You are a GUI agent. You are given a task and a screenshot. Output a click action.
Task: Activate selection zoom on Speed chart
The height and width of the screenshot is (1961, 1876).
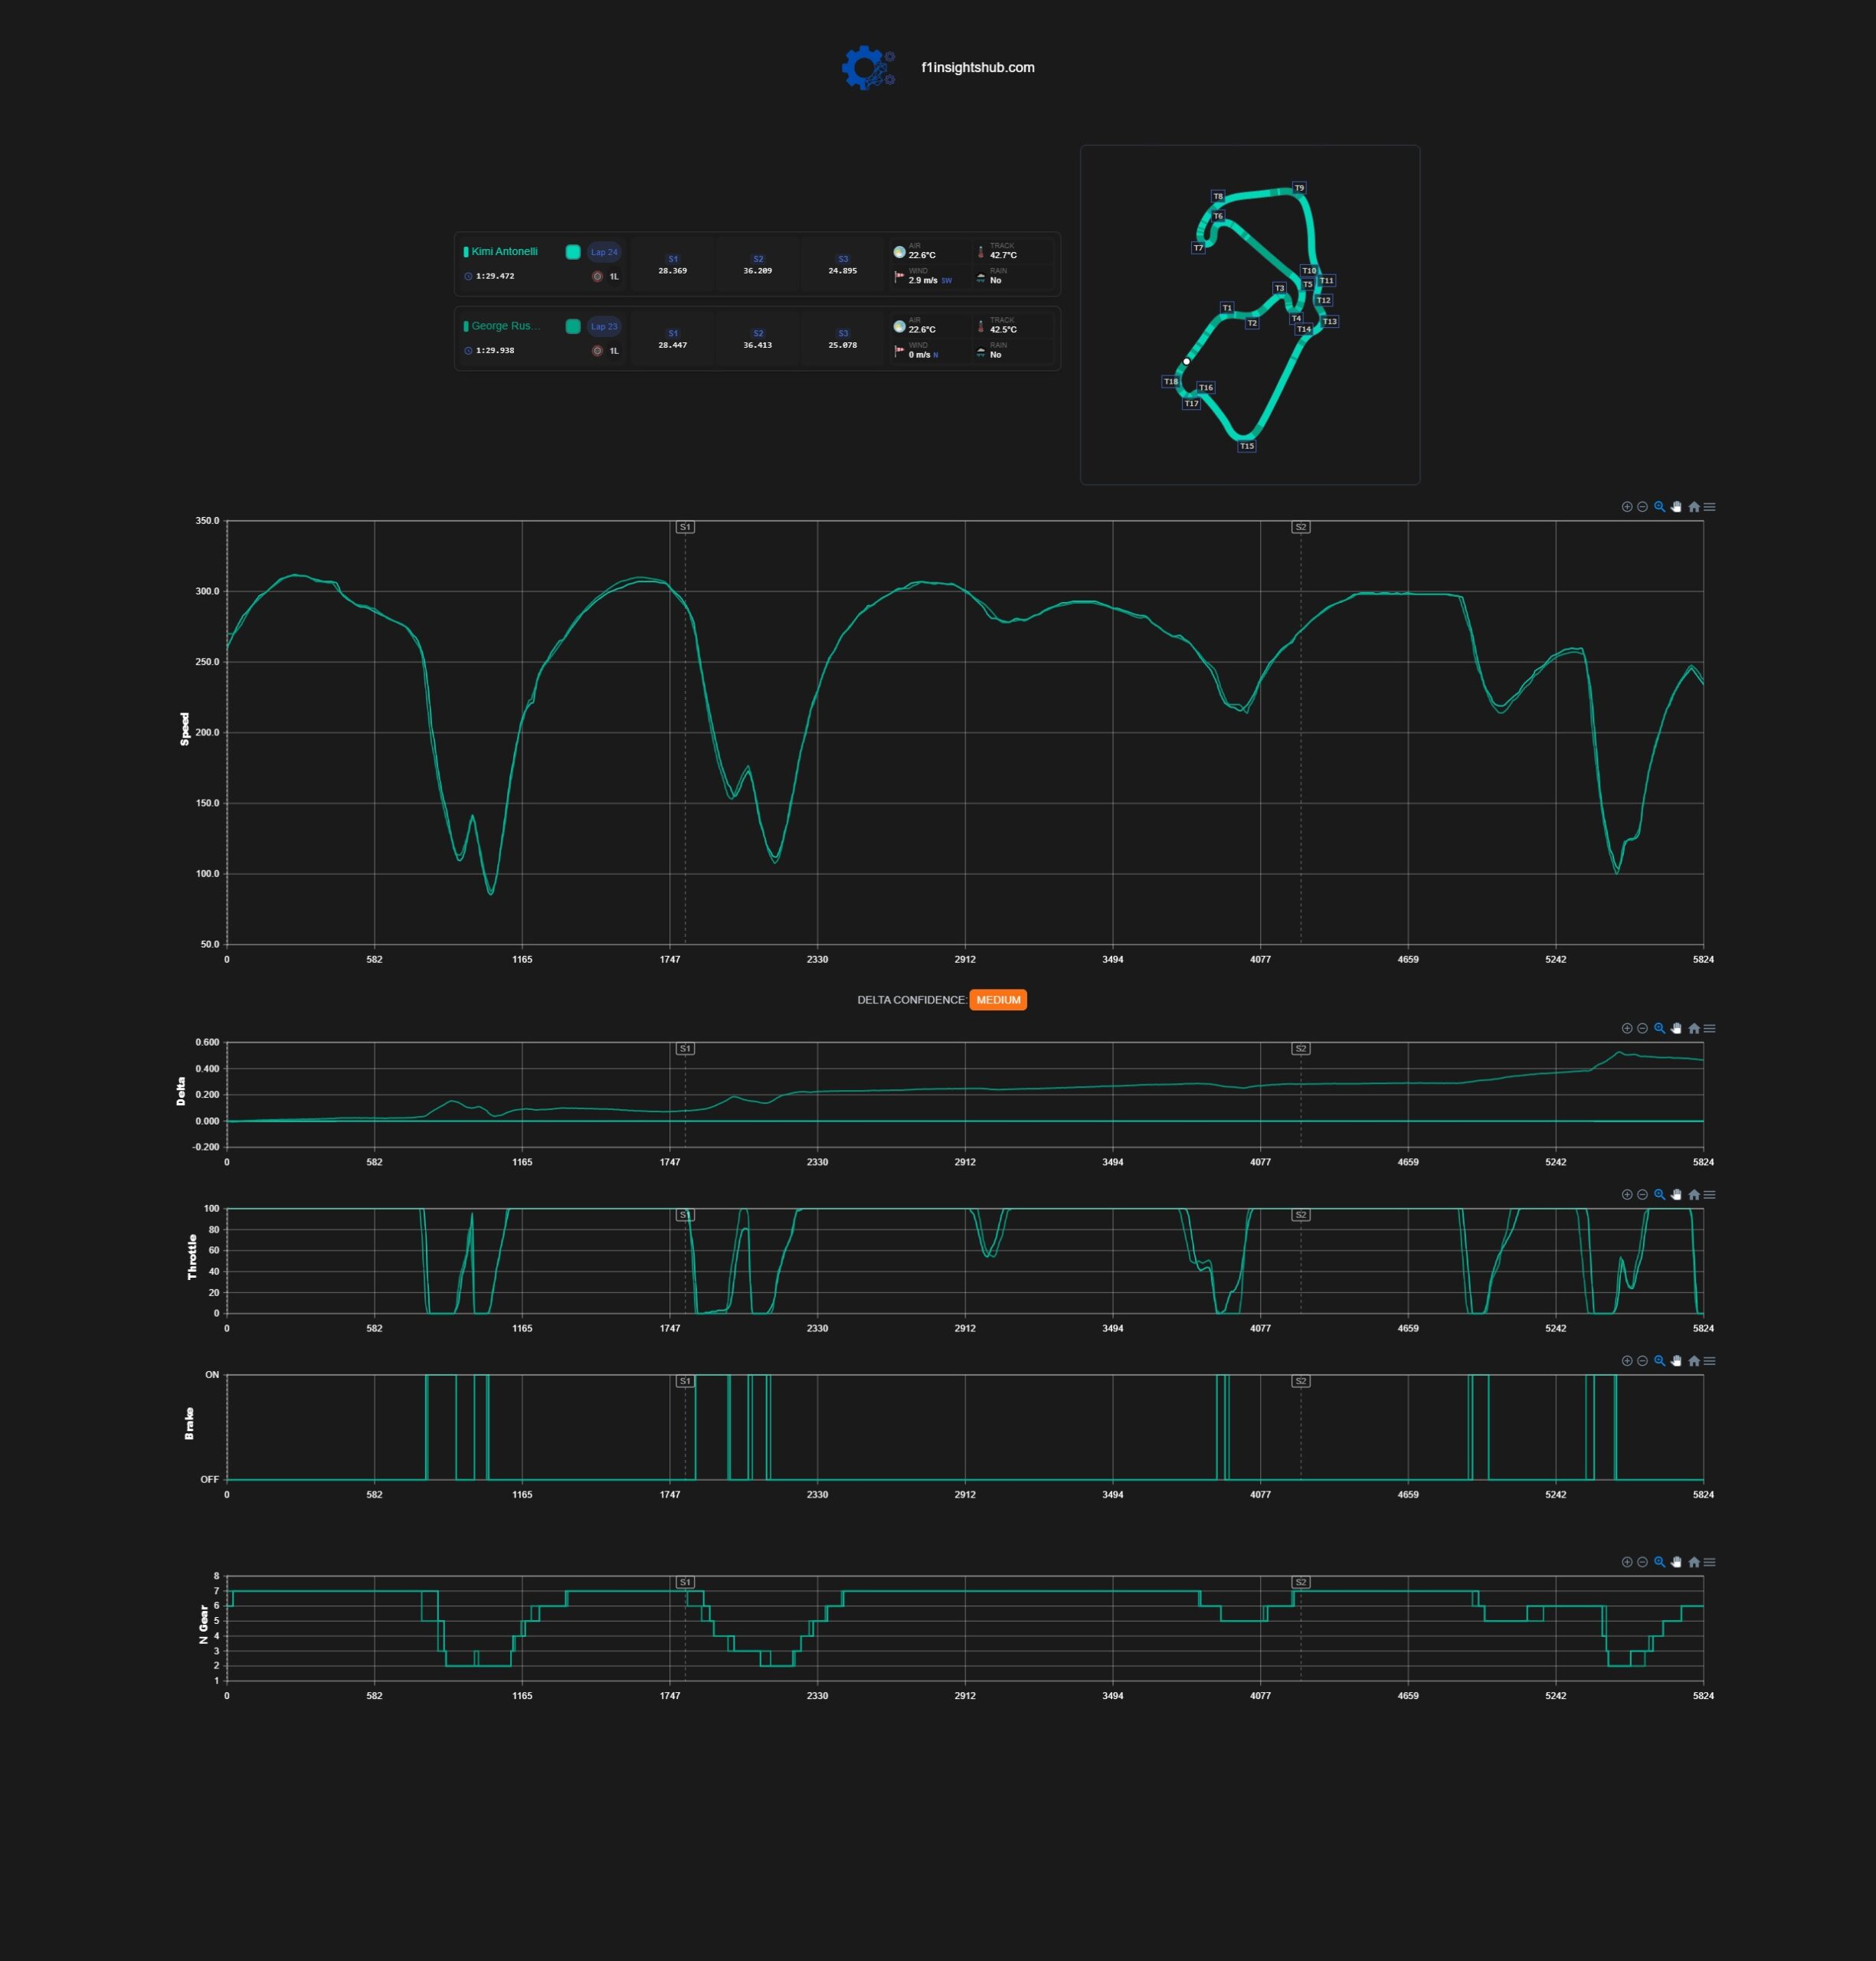click(x=1659, y=507)
